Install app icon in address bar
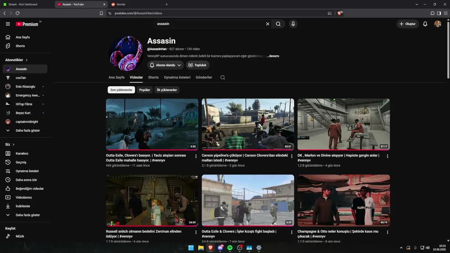 click(330, 13)
